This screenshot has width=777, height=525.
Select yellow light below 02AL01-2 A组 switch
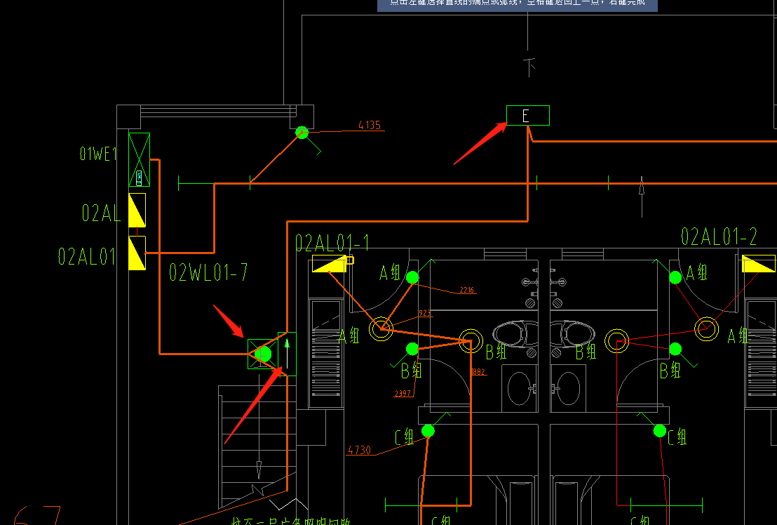pyautogui.click(x=706, y=328)
